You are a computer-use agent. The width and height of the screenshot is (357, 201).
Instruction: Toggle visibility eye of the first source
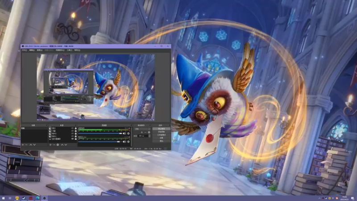coord(72,128)
